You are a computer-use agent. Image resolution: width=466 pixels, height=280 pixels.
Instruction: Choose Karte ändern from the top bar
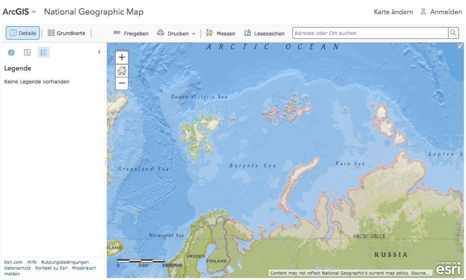click(393, 11)
